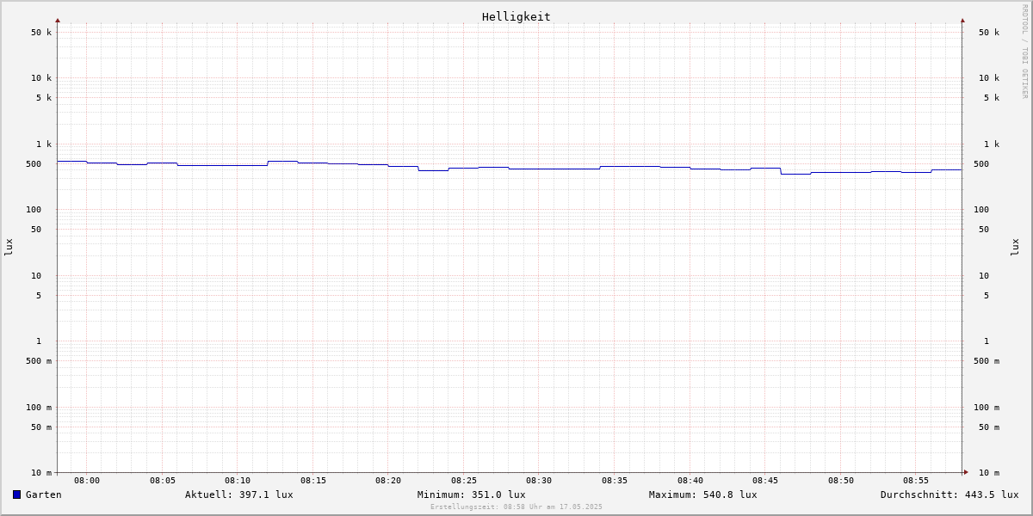This screenshot has width=1033, height=516.
Task: Click the blue Garten legend color swatch
Action: coord(16,494)
